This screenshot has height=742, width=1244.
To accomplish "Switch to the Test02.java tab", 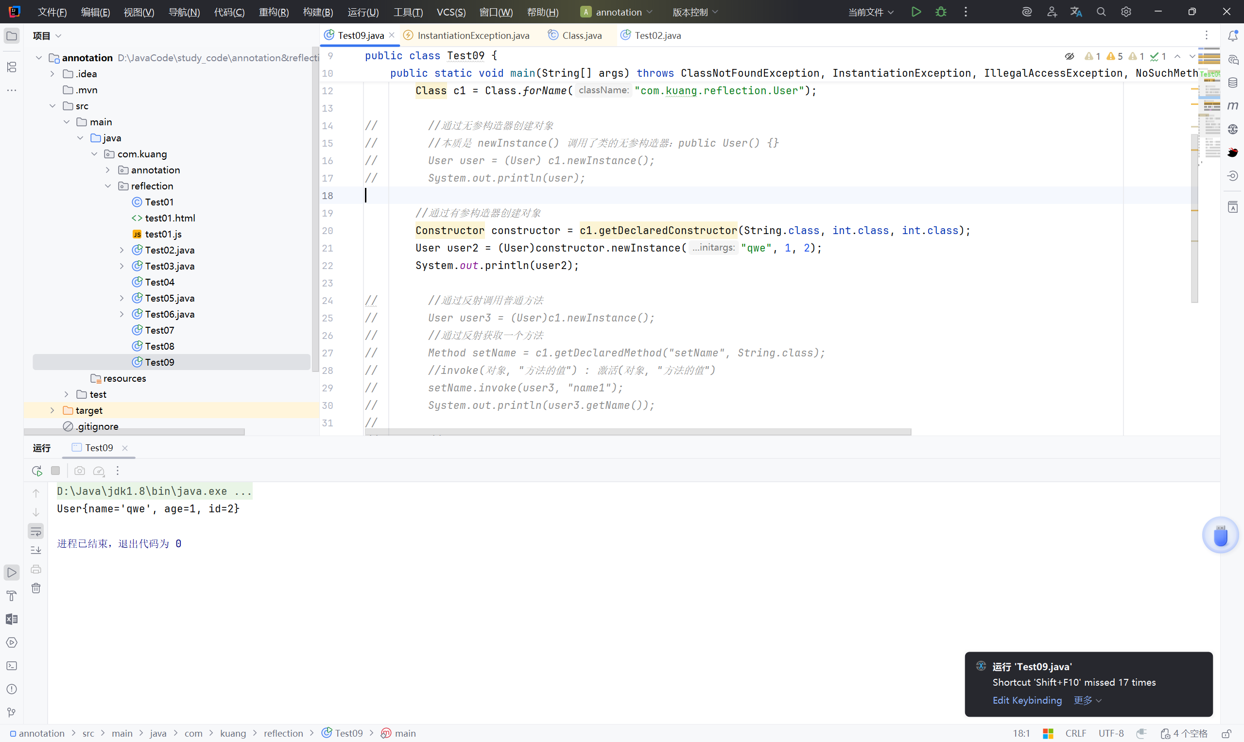I will click(657, 35).
